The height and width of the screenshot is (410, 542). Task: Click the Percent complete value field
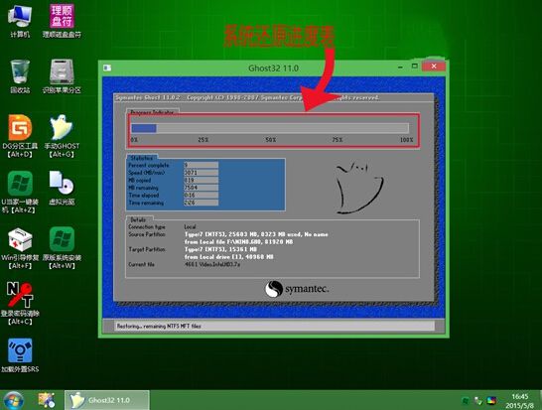201,165
